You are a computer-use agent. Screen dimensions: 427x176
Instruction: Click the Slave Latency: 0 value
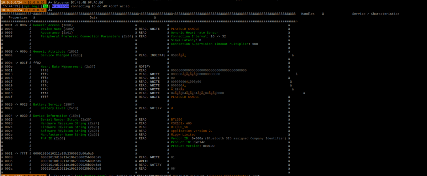tap(186, 40)
